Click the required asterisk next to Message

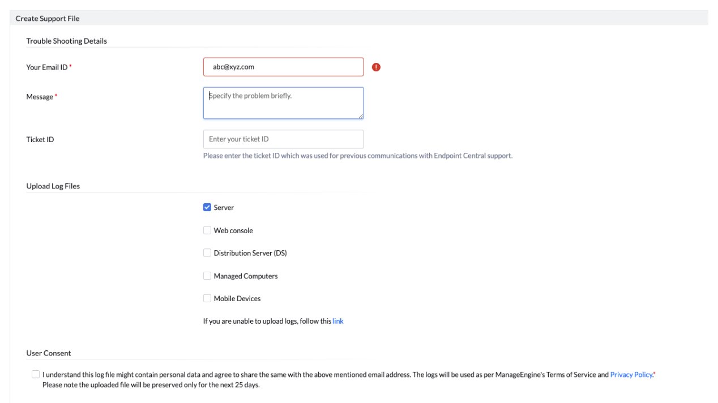(56, 95)
